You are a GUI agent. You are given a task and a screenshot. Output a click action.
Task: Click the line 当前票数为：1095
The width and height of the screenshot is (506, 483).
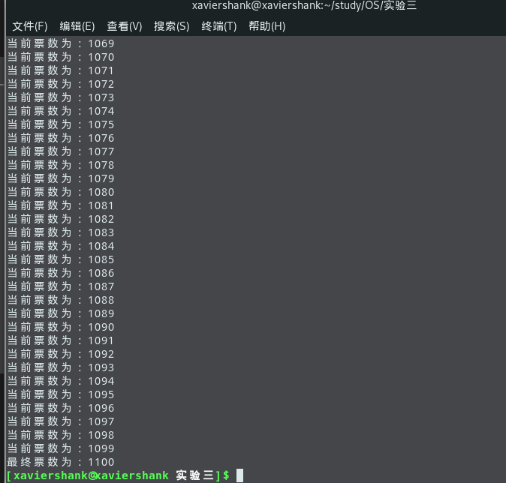(x=61, y=394)
